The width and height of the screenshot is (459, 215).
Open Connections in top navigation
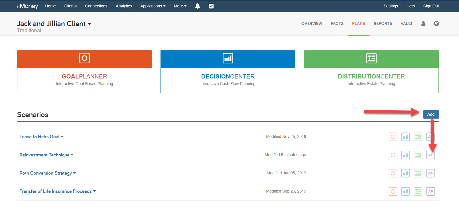(96, 6)
